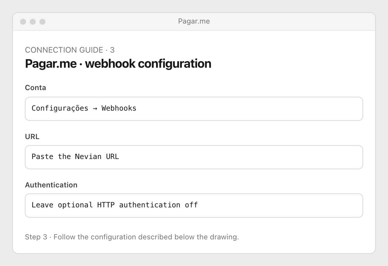Click the "URL" field label

[32, 137]
